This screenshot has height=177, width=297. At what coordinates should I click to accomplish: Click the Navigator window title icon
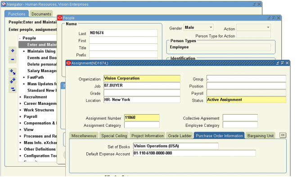[4, 4]
